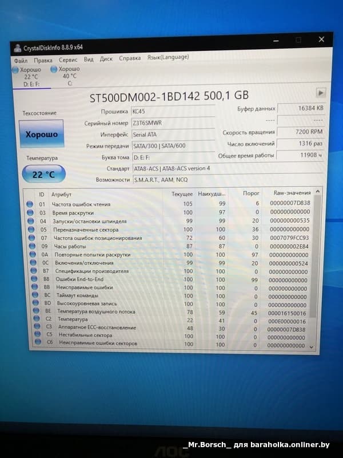Open the Язык(Language) menu

[x=167, y=57]
